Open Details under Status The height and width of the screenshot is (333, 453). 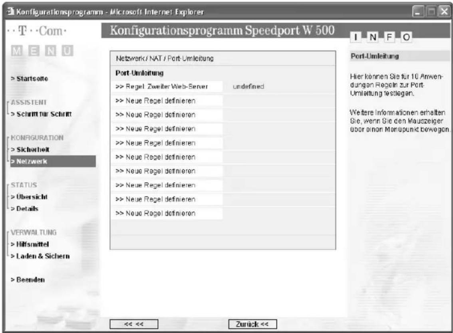[24, 208]
